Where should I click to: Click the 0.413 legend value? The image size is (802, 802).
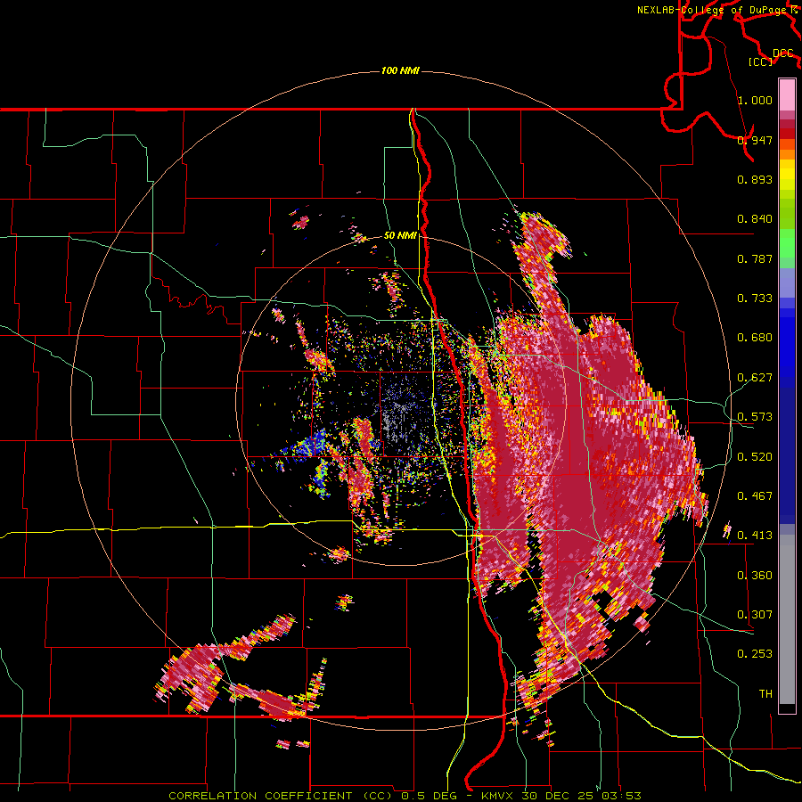[755, 536]
